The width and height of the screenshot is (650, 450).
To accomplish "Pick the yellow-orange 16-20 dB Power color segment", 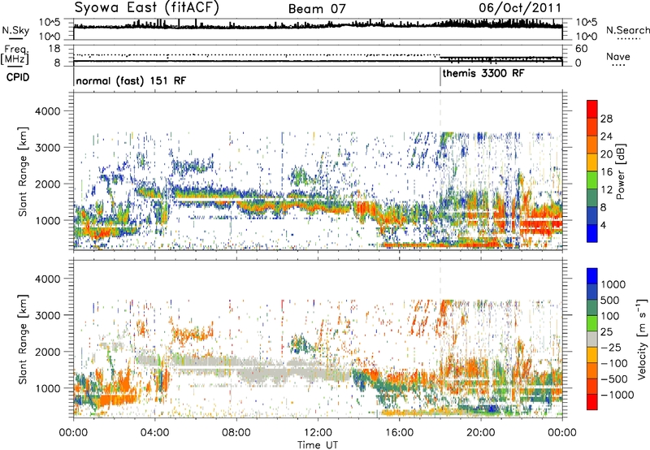I will pos(592,162).
